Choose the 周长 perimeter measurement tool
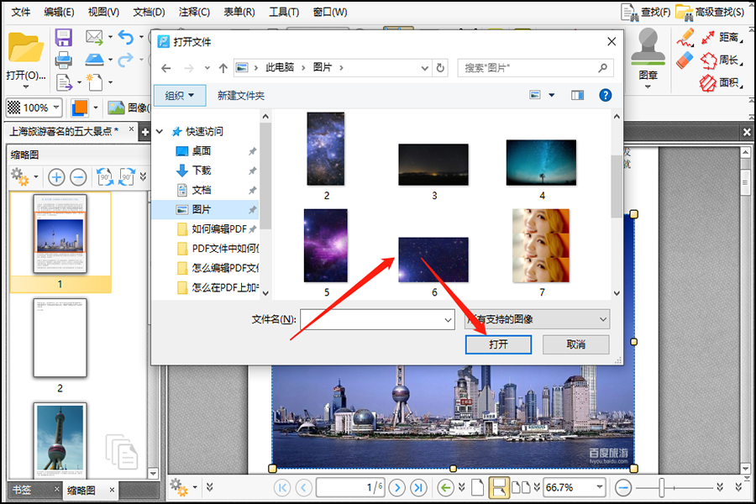Viewport: 756px width, 504px height. click(x=722, y=60)
